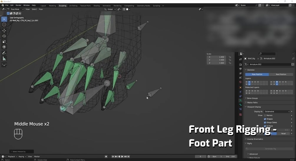
Task: Switch to the Shading workspace tab
Action: 97,6
